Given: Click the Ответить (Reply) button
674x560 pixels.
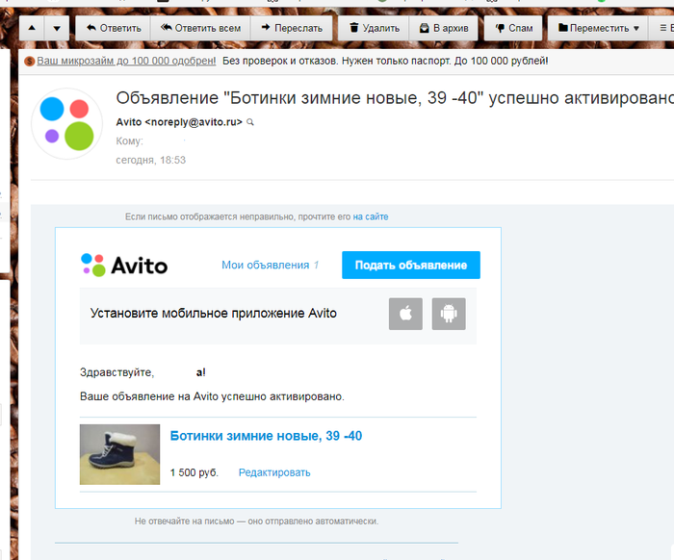Looking at the screenshot, I should click(x=114, y=28).
